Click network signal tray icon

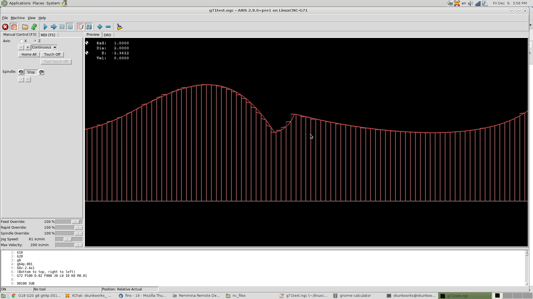[x=478, y=3]
